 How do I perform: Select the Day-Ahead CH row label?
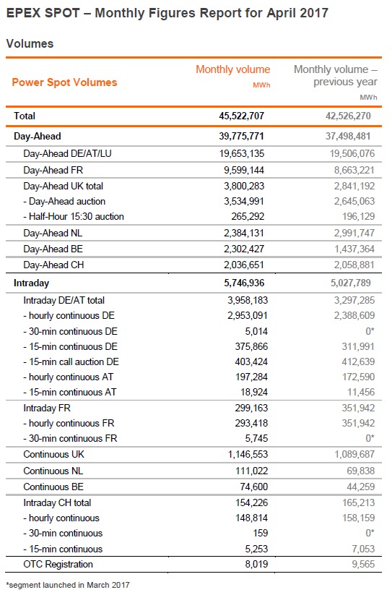click(53, 265)
